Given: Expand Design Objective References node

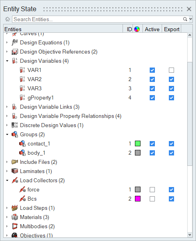Looking at the screenshot, I should (7, 52).
